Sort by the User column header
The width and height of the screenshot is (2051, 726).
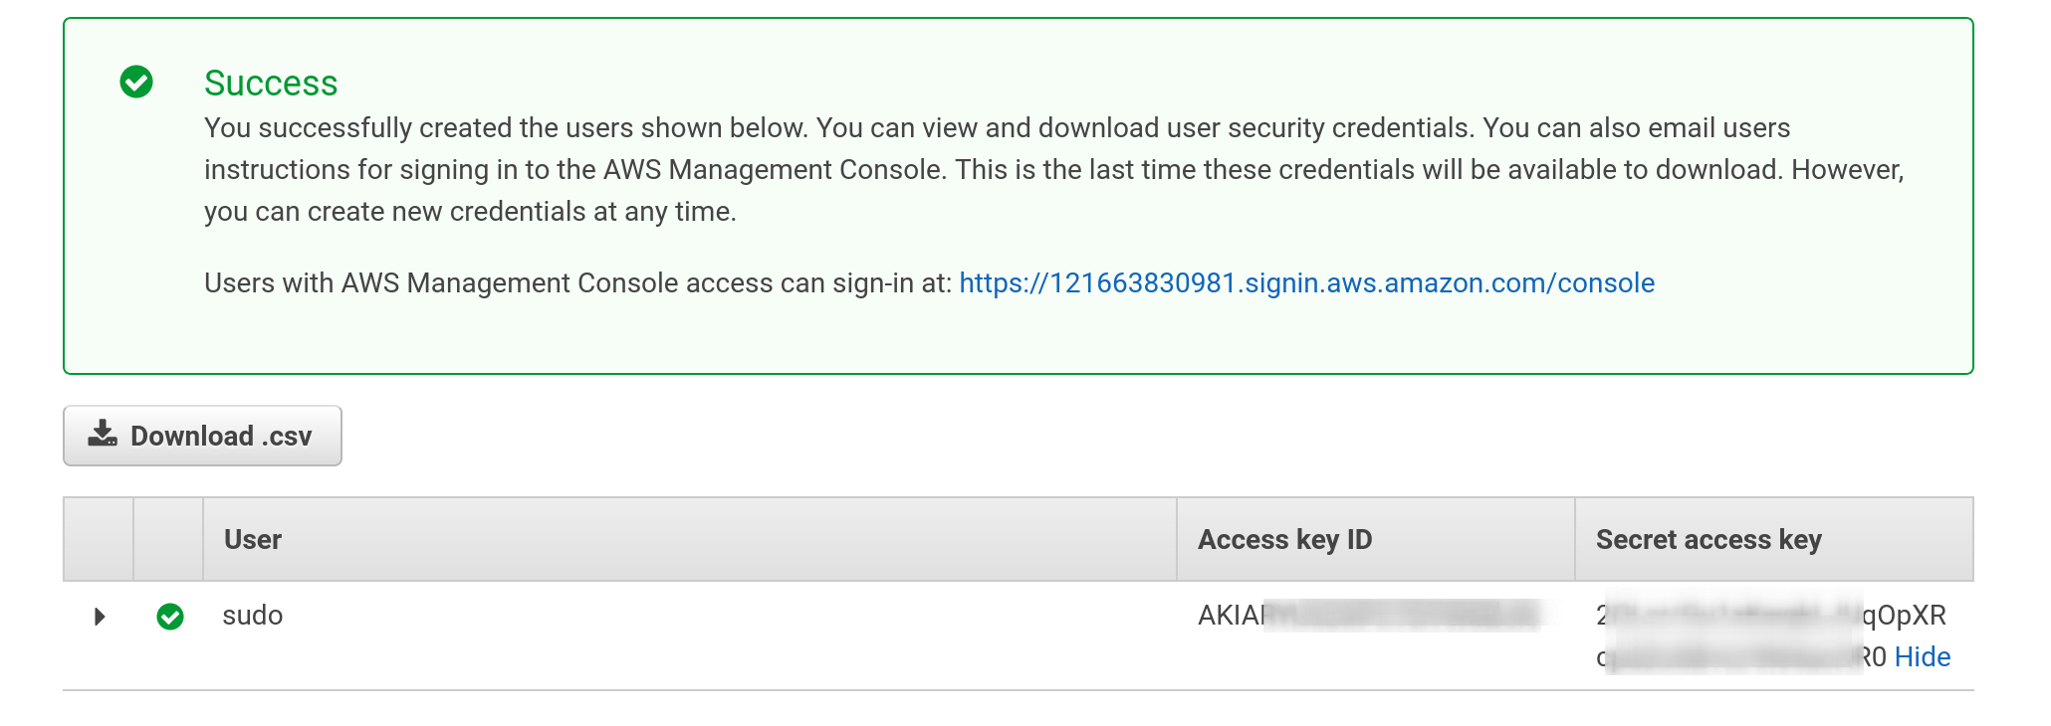click(253, 540)
